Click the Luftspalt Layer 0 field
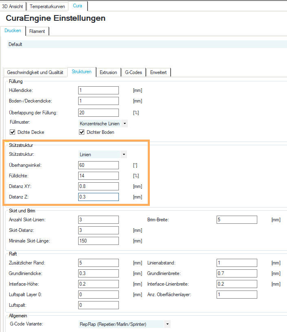 [99, 295]
